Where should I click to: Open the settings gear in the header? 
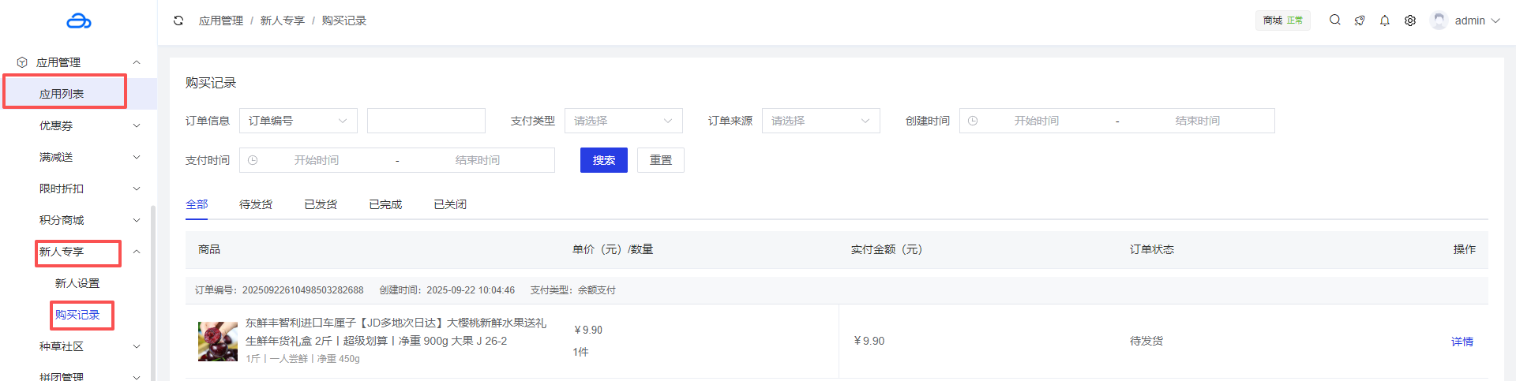click(x=1410, y=21)
